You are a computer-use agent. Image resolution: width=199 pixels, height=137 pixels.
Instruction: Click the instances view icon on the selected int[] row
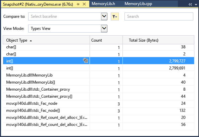coord(86,60)
